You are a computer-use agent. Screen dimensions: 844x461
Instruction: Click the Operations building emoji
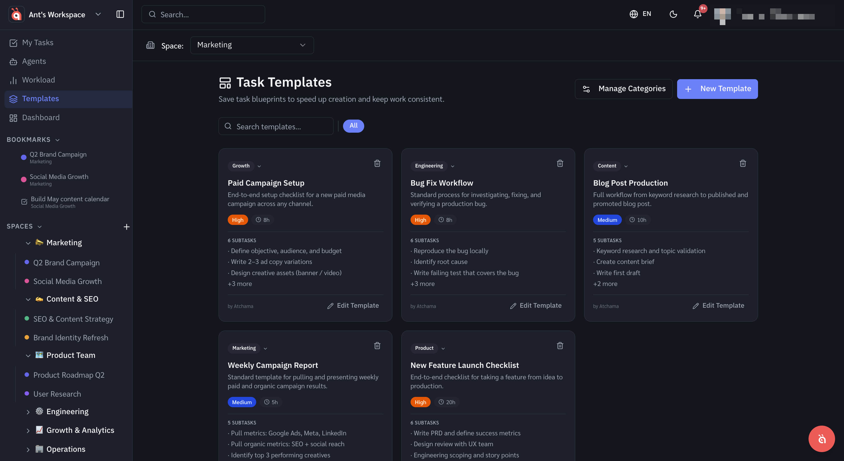[x=39, y=448]
